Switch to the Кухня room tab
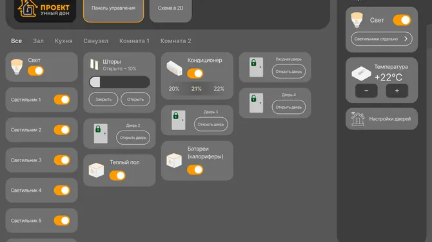432x242 pixels. (64, 41)
